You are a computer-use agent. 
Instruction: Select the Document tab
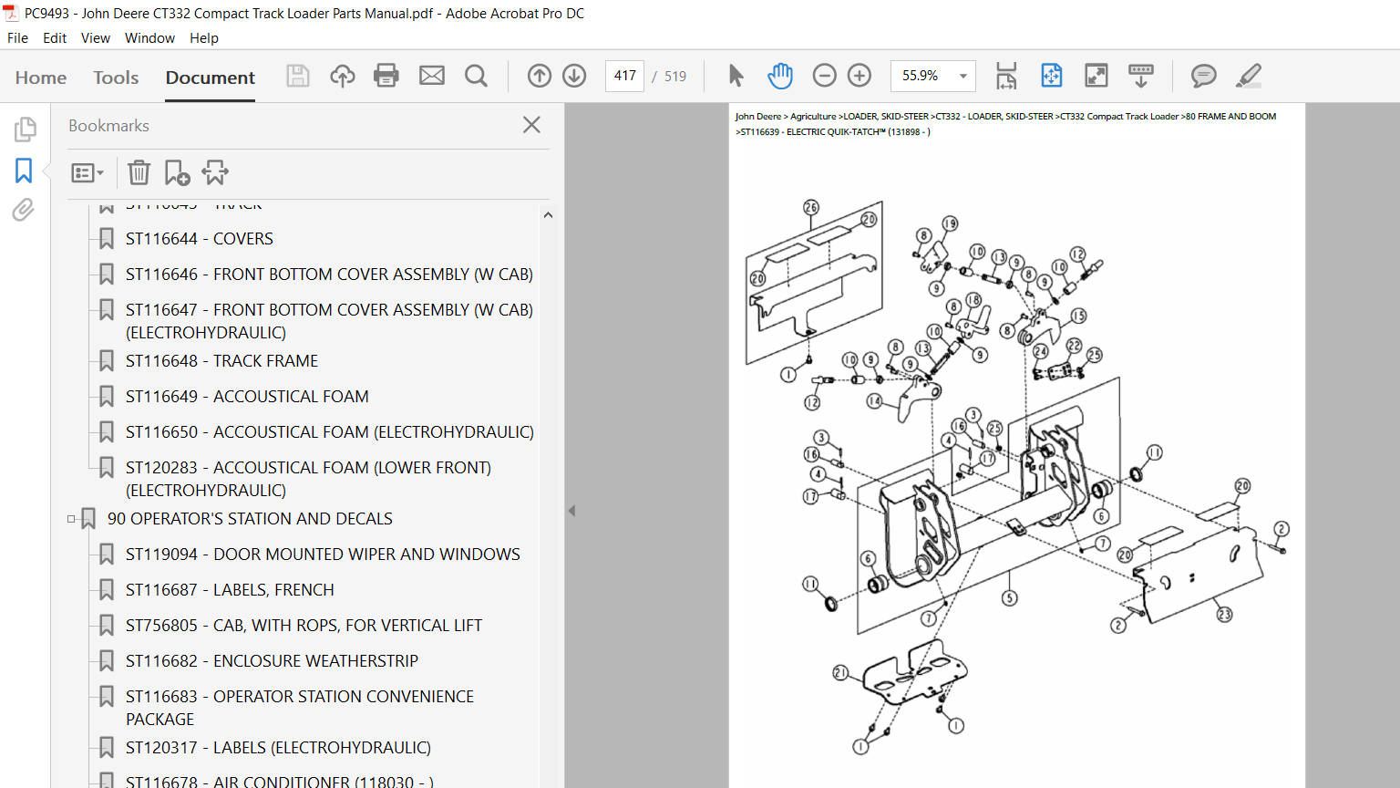point(211,78)
